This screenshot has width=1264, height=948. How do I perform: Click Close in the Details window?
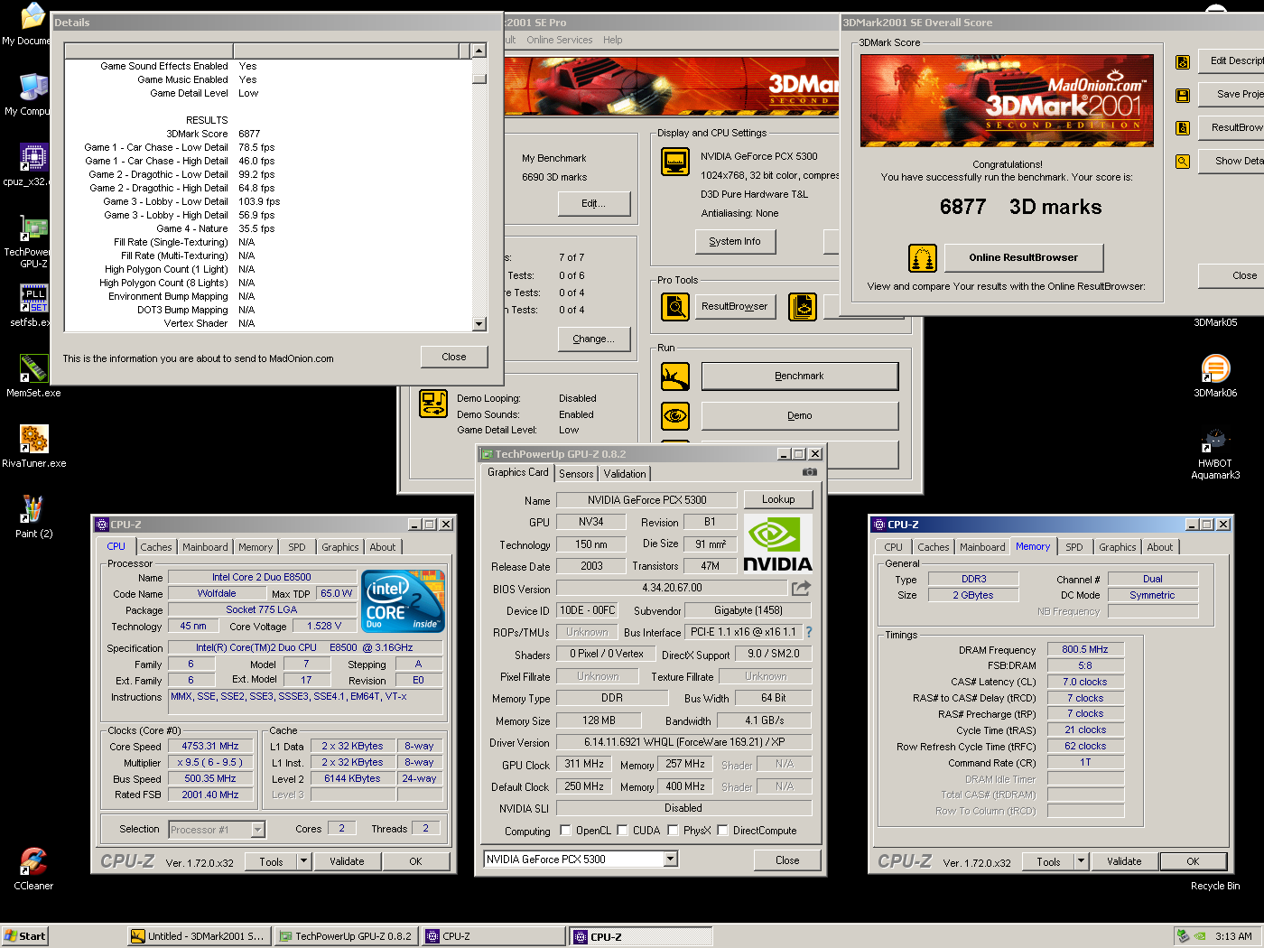pos(454,358)
